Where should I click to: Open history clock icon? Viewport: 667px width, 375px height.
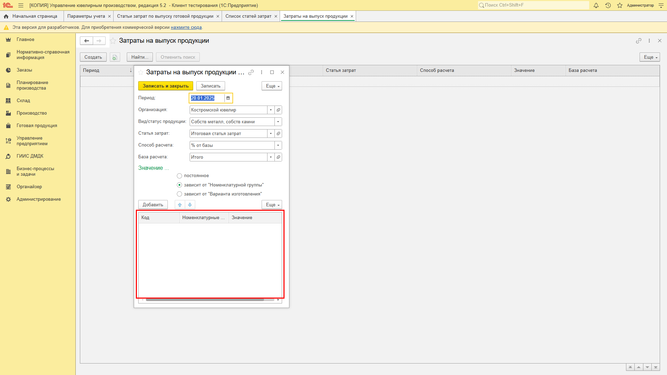tap(608, 5)
